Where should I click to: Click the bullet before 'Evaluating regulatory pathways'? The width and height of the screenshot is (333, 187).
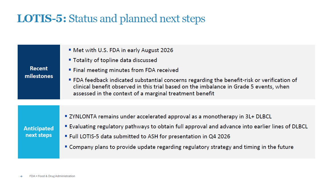[66, 126]
